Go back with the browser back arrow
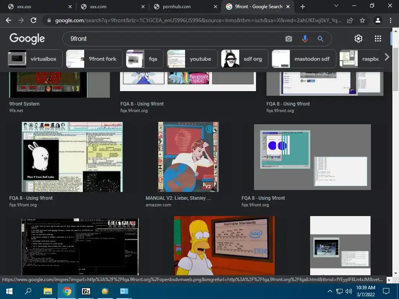This screenshot has width=399, height=299. tap(9, 20)
